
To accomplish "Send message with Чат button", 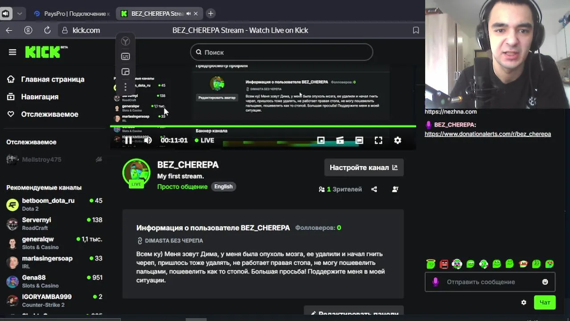I will (x=545, y=302).
